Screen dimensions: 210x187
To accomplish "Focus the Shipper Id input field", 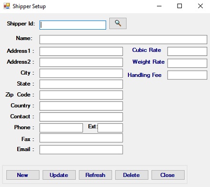I will 73,25.
